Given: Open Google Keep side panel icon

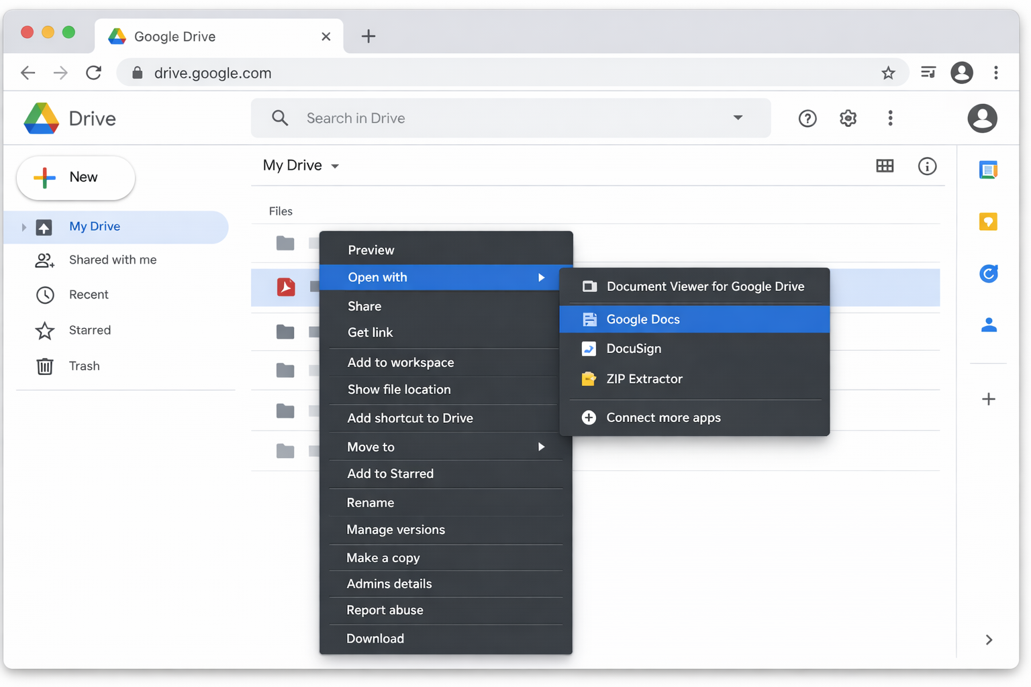Looking at the screenshot, I should tap(988, 221).
